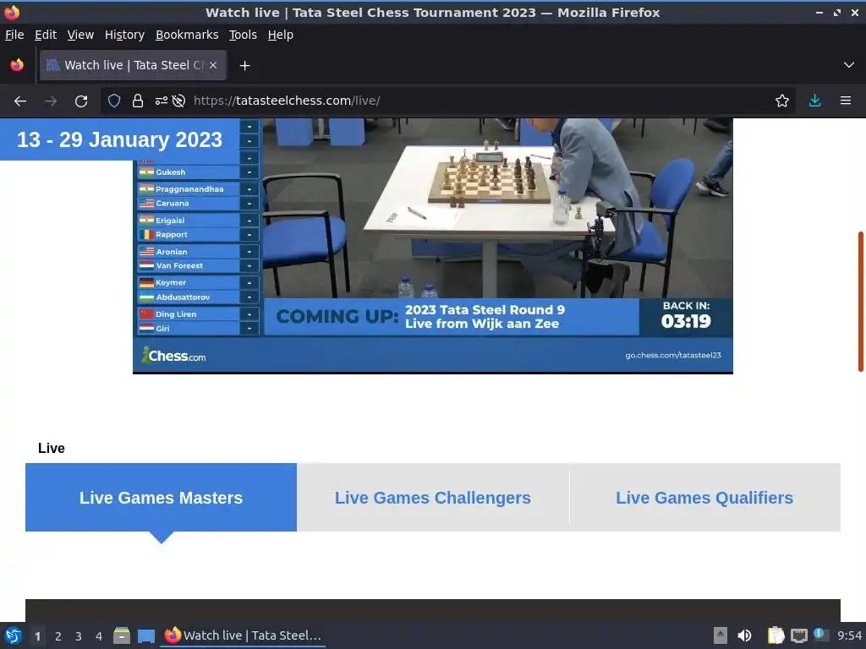Open the Firefox downloads panel

(814, 101)
